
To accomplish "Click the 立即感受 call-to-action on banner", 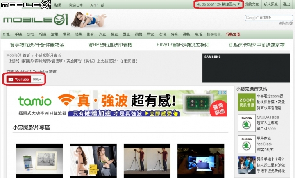I will coord(161,113).
